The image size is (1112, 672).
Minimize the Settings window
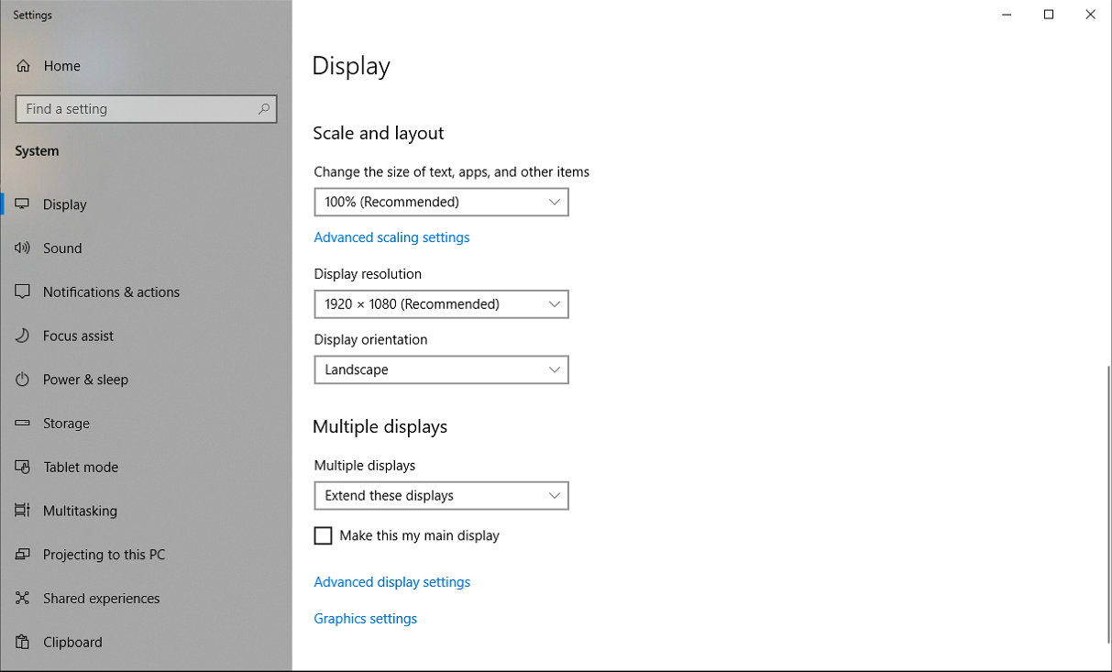click(1007, 15)
